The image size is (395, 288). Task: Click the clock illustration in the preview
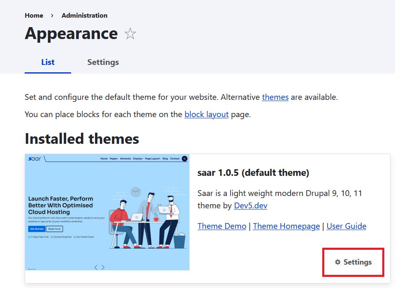(136, 191)
